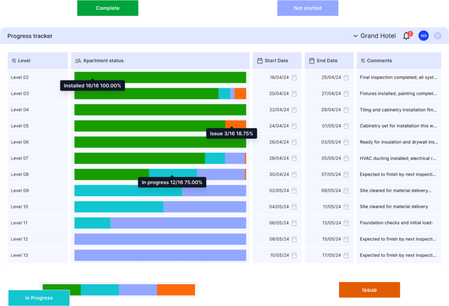Open calendar for end date 17/05/24
This screenshot has height=306, width=449.
(x=346, y=255)
